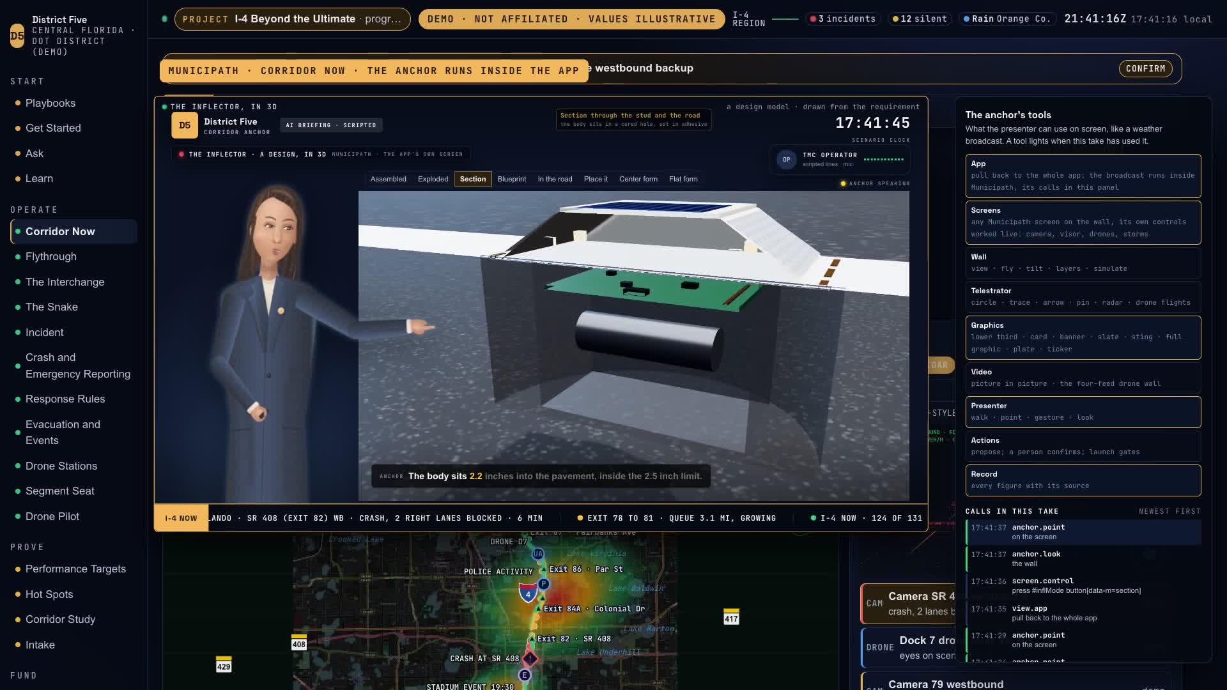Click the 408 route shield on map

[298, 642]
